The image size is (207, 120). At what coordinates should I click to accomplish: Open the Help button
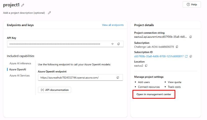click(192, 5)
